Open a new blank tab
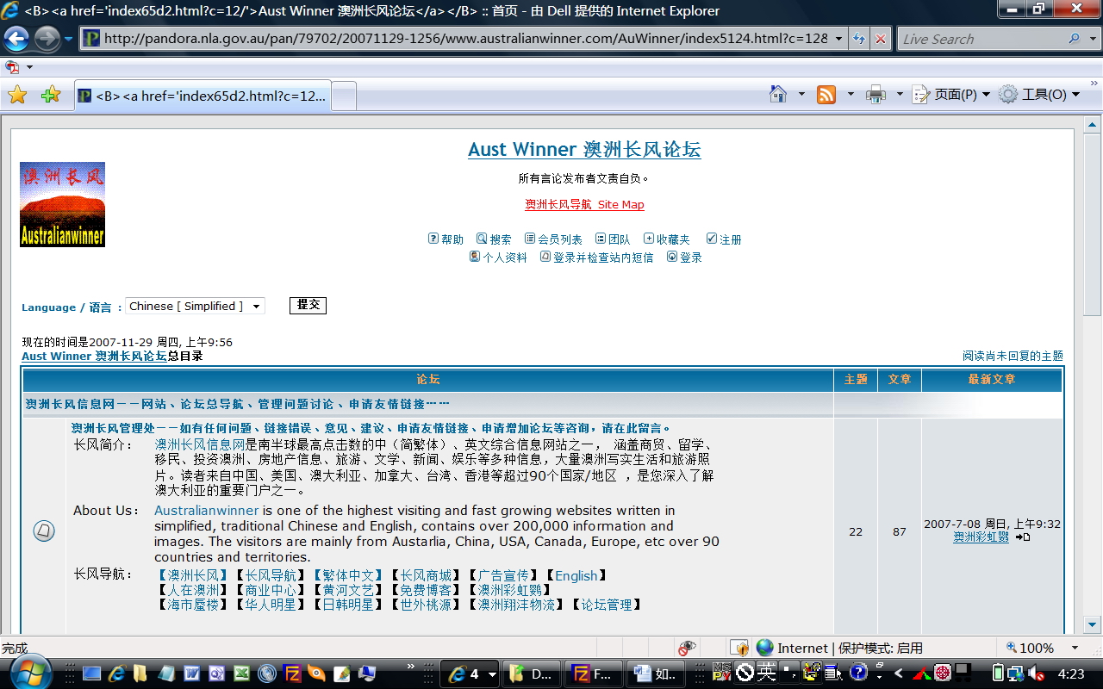Image resolution: width=1103 pixels, height=689 pixels. coord(344,96)
